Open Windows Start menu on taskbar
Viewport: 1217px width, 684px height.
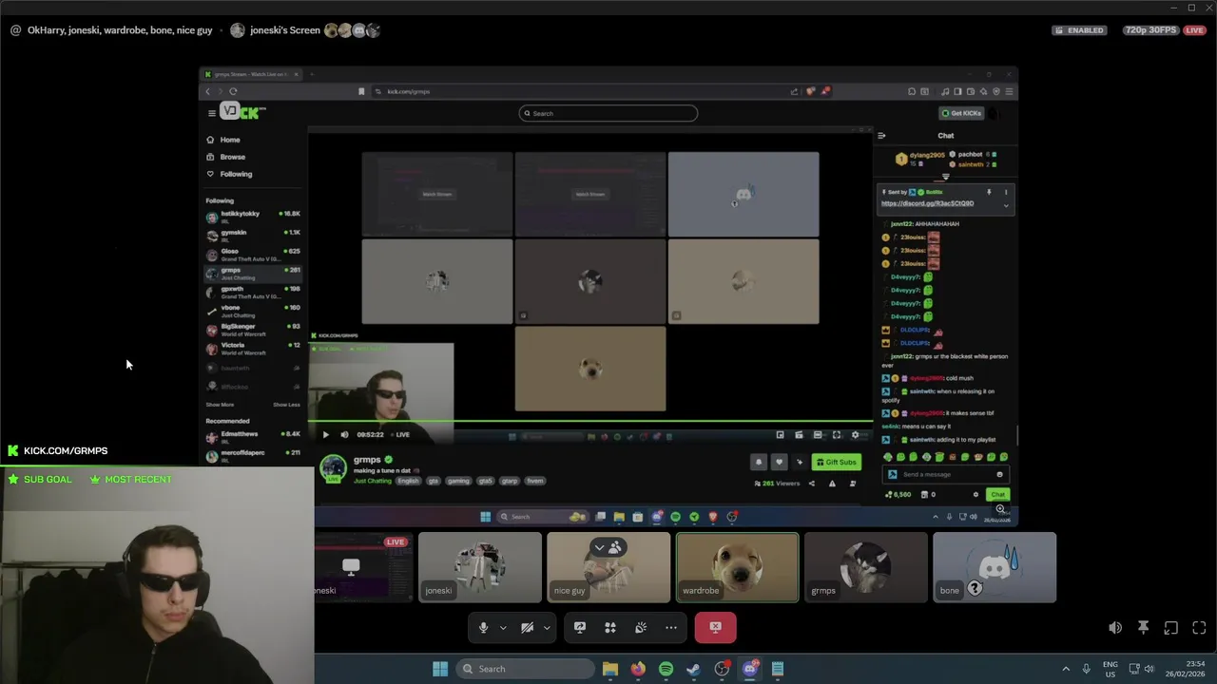(440, 669)
